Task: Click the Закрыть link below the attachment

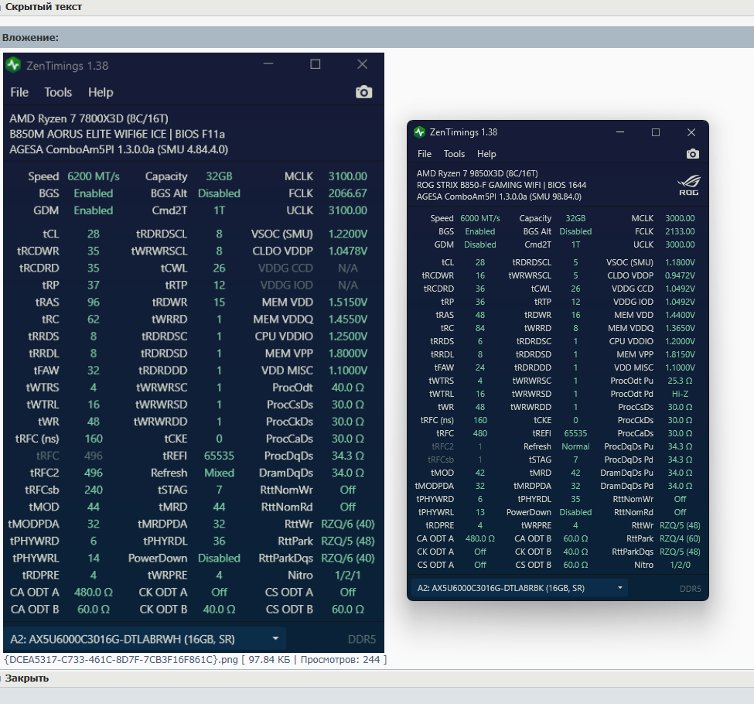Action: [27, 678]
